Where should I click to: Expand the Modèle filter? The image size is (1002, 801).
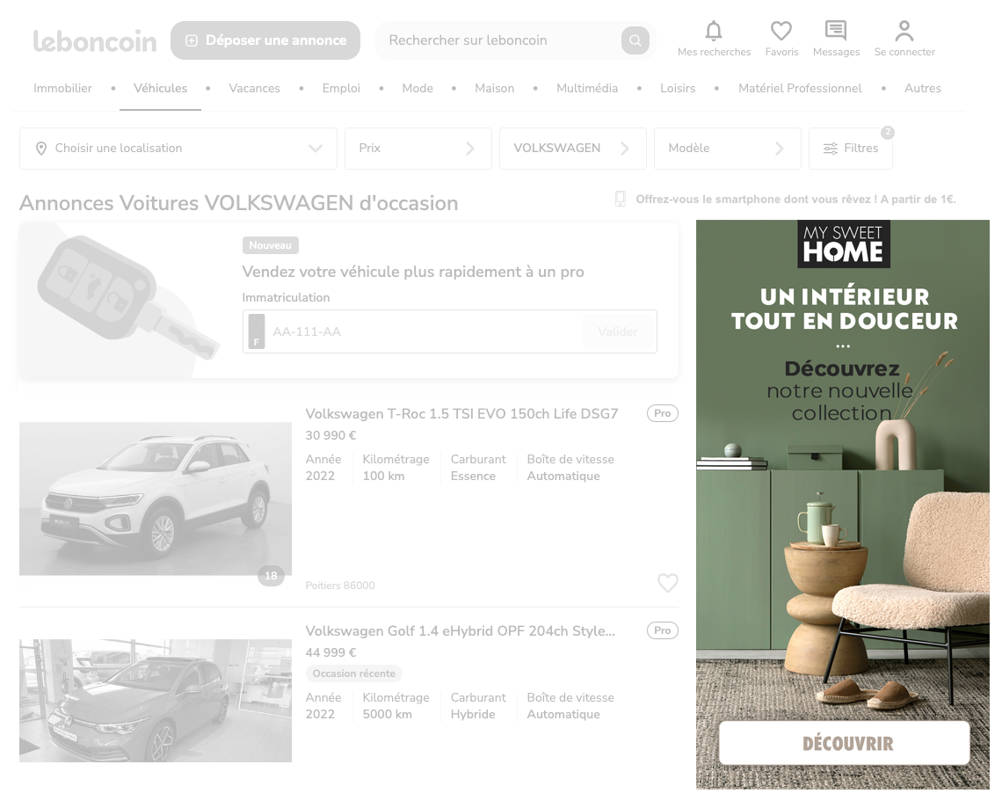click(x=728, y=149)
